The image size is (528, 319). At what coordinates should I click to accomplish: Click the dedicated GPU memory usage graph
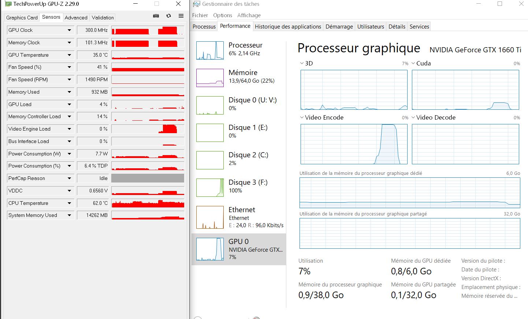pos(410,193)
